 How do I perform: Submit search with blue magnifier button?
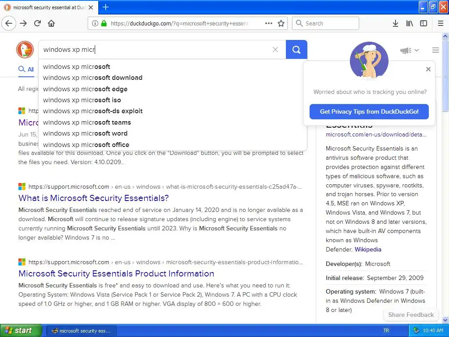click(x=296, y=50)
